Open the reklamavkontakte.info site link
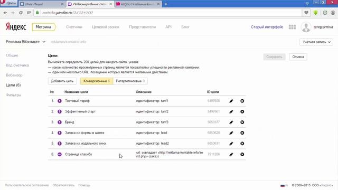 coord(68,42)
